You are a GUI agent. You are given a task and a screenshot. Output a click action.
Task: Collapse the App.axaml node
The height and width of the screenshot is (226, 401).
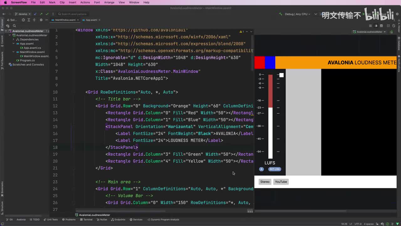coord(13,44)
